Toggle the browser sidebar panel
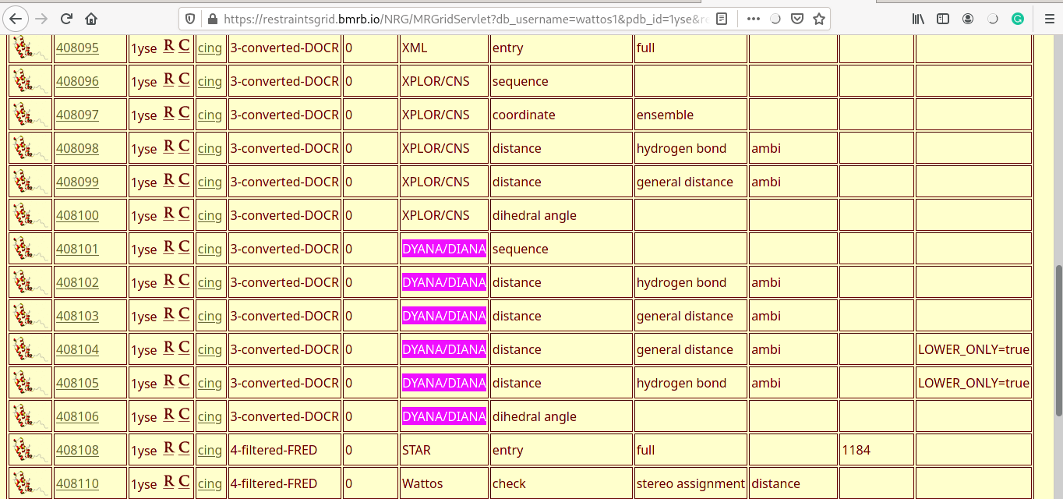 click(x=943, y=19)
